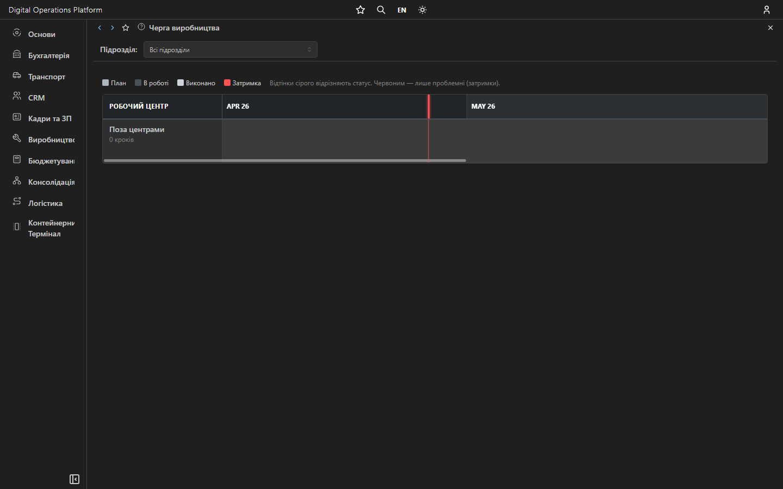Screen dimensions: 783x489
Task: Toggle light theme with sun icon
Action: point(422,10)
